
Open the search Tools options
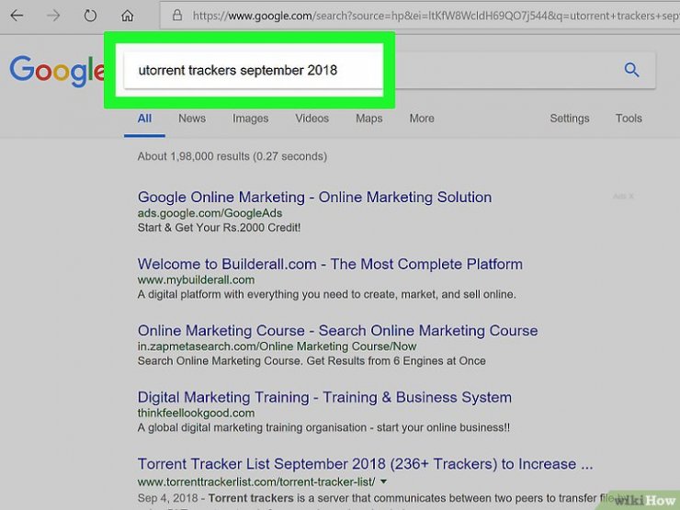click(x=629, y=119)
